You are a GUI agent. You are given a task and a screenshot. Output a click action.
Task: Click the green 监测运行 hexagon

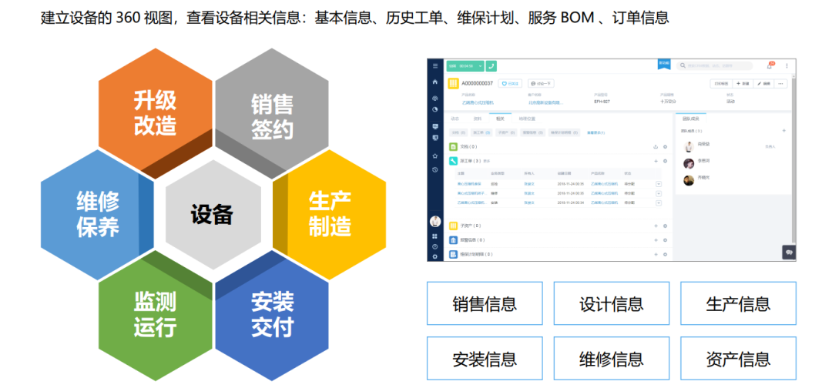(155, 316)
